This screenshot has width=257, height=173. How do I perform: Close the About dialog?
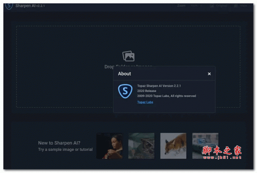[x=209, y=74]
